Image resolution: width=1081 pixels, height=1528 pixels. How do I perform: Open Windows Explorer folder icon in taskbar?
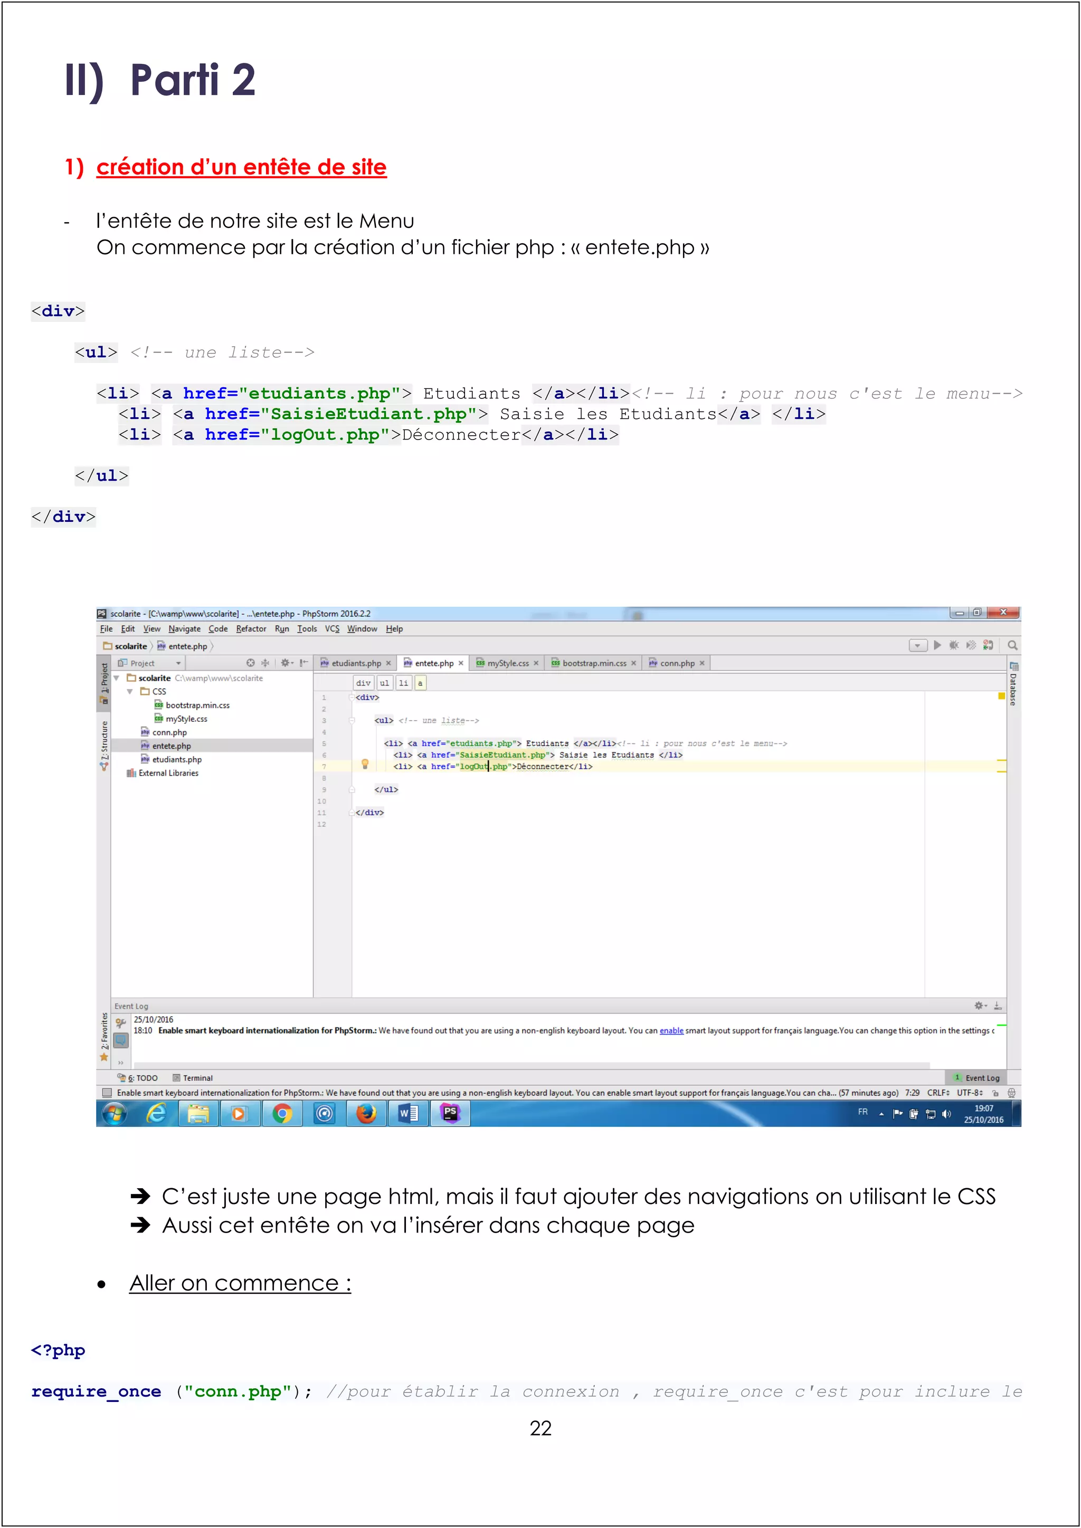198,1113
